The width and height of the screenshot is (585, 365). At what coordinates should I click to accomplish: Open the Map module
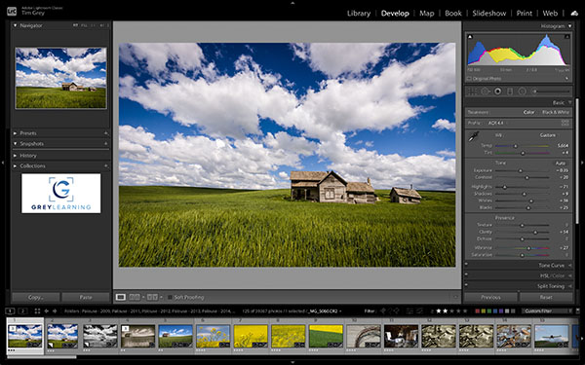tap(427, 13)
